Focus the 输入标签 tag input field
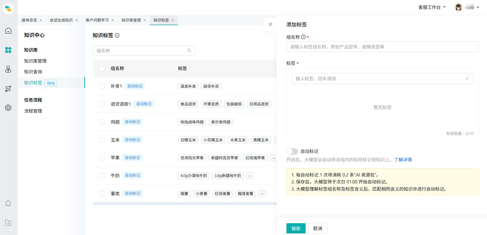This screenshot has width=487, height=235. coord(382,79)
